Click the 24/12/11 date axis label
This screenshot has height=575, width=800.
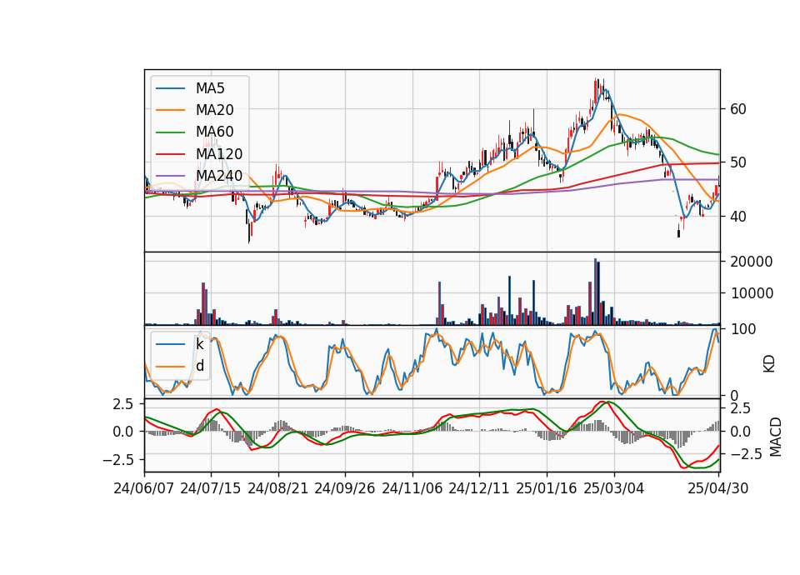(479, 488)
